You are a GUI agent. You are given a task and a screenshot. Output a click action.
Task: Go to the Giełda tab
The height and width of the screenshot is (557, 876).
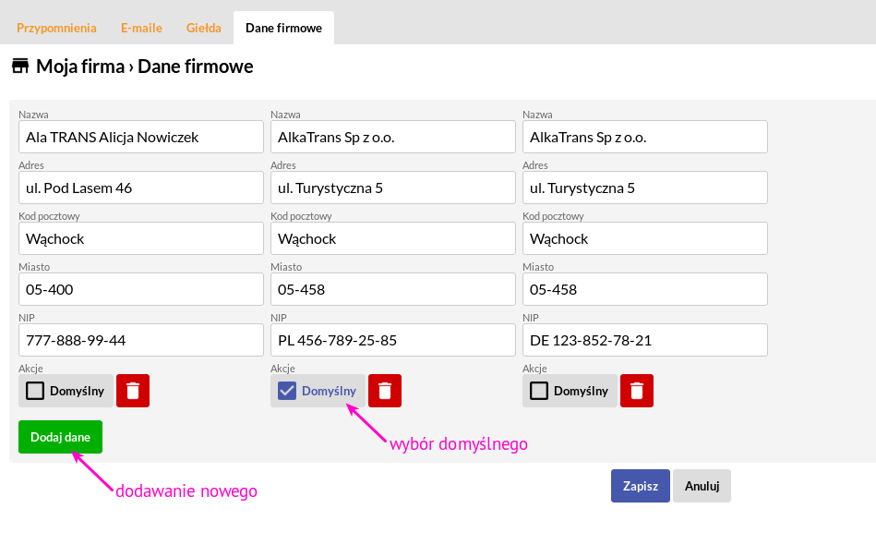[x=203, y=28]
